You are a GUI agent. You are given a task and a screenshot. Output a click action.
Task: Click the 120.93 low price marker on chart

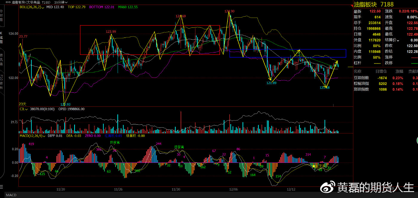pyautogui.click(x=65, y=104)
